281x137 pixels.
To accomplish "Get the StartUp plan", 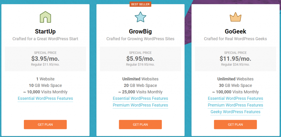I will point(45,124).
